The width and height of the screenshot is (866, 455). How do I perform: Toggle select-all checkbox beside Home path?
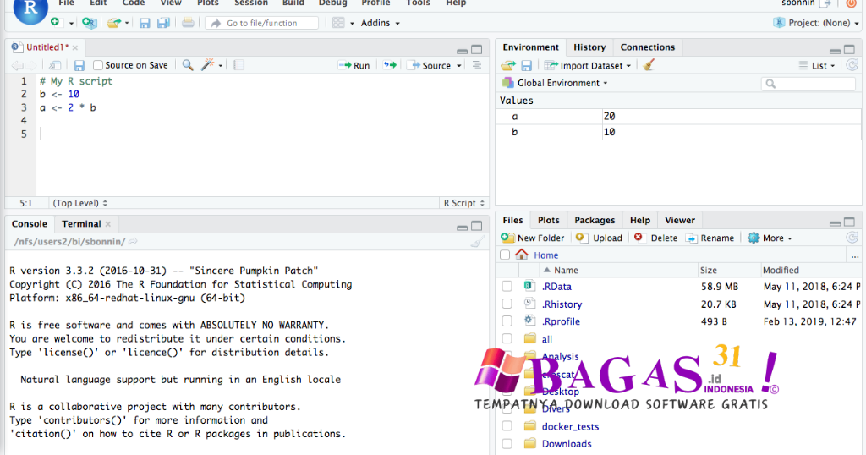point(504,255)
